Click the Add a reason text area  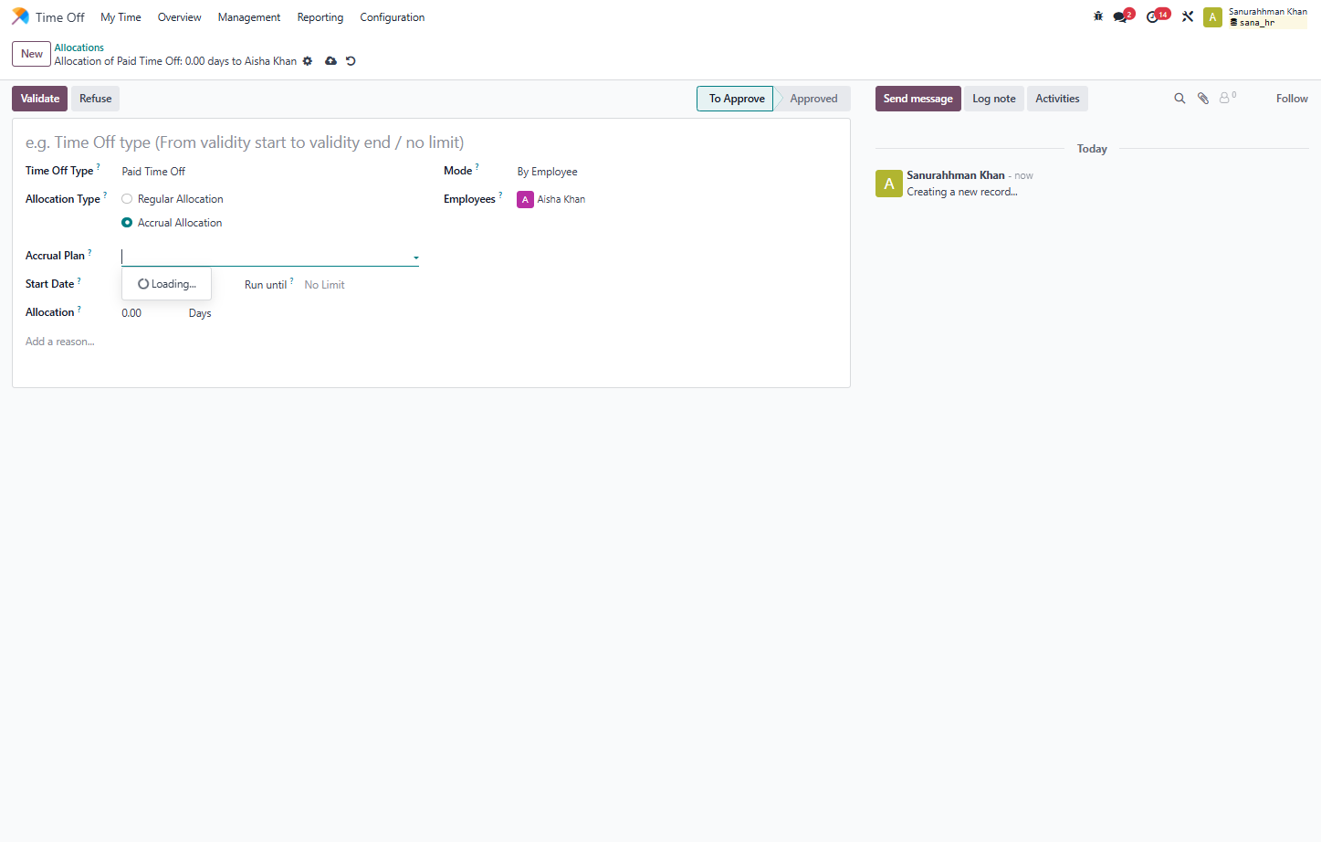coord(431,342)
